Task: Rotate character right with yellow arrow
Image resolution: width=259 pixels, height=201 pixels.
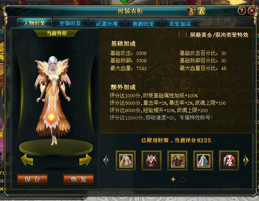Action: pyautogui.click(x=85, y=160)
